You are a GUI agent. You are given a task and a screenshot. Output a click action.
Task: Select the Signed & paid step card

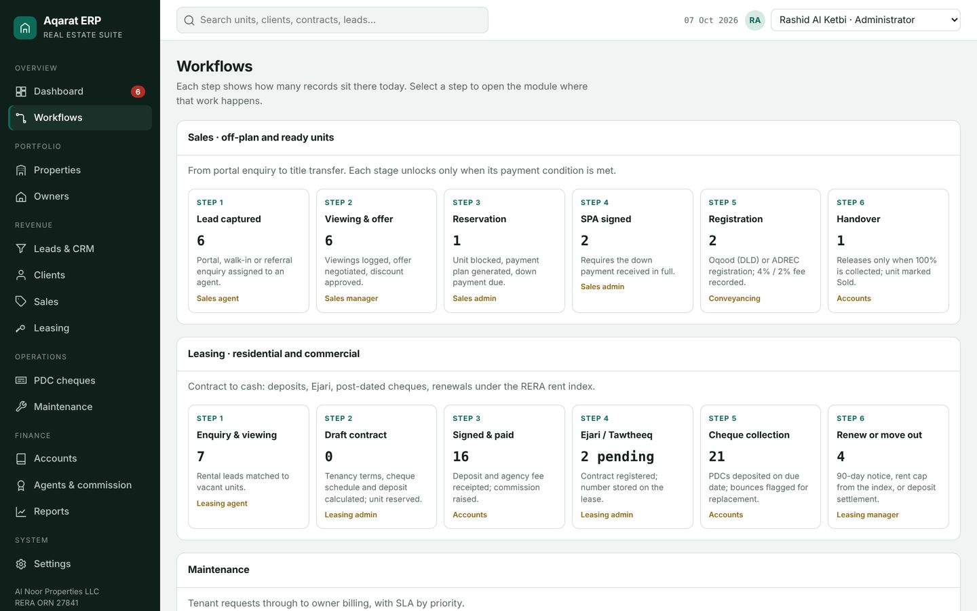tap(504, 467)
